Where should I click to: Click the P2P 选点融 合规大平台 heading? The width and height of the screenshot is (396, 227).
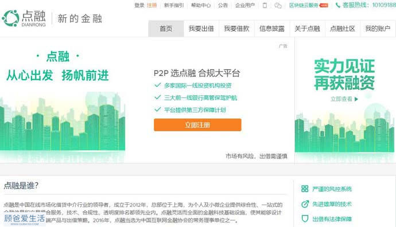point(197,73)
